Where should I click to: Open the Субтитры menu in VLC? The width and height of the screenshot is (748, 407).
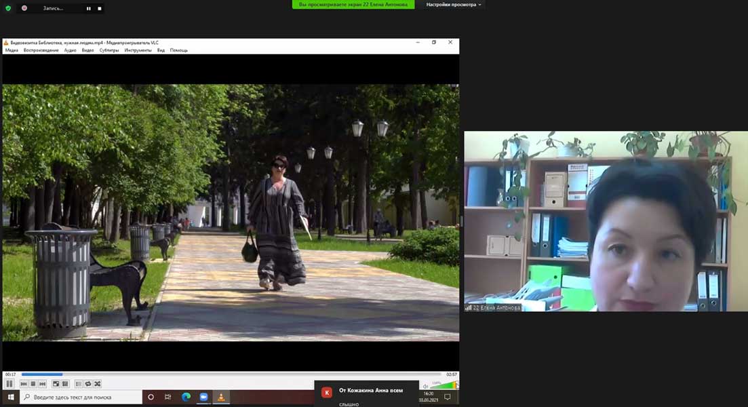point(109,50)
